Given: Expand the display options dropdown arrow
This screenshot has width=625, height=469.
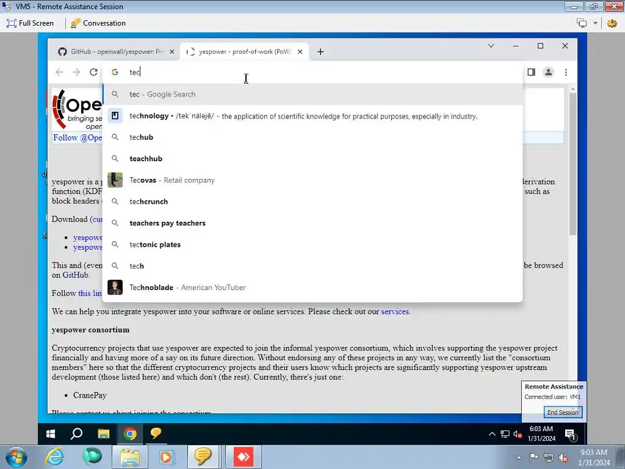Looking at the screenshot, I should coord(595,23).
